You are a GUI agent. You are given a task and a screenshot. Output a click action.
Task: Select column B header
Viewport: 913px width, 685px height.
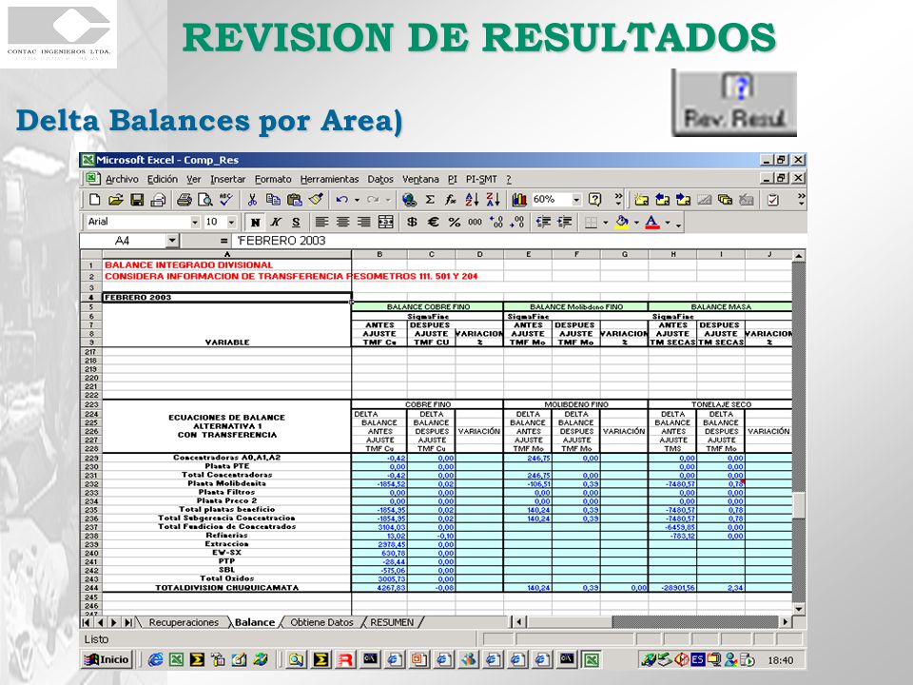click(x=379, y=255)
